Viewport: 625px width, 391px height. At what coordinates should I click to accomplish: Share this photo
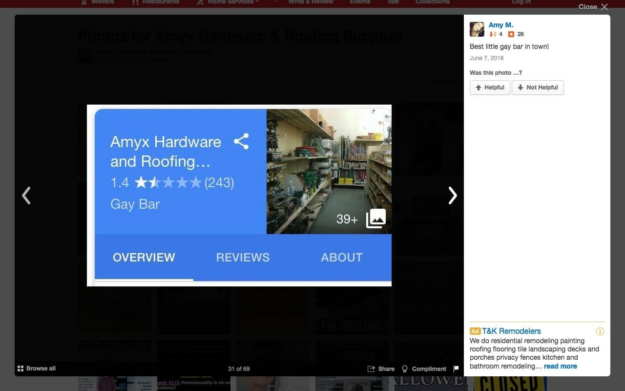(x=381, y=369)
